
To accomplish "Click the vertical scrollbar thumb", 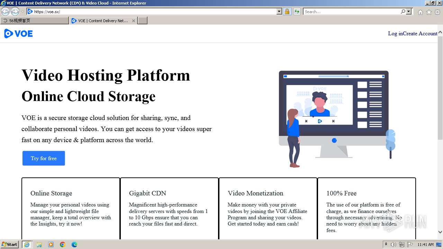I will click(x=440, y=87).
